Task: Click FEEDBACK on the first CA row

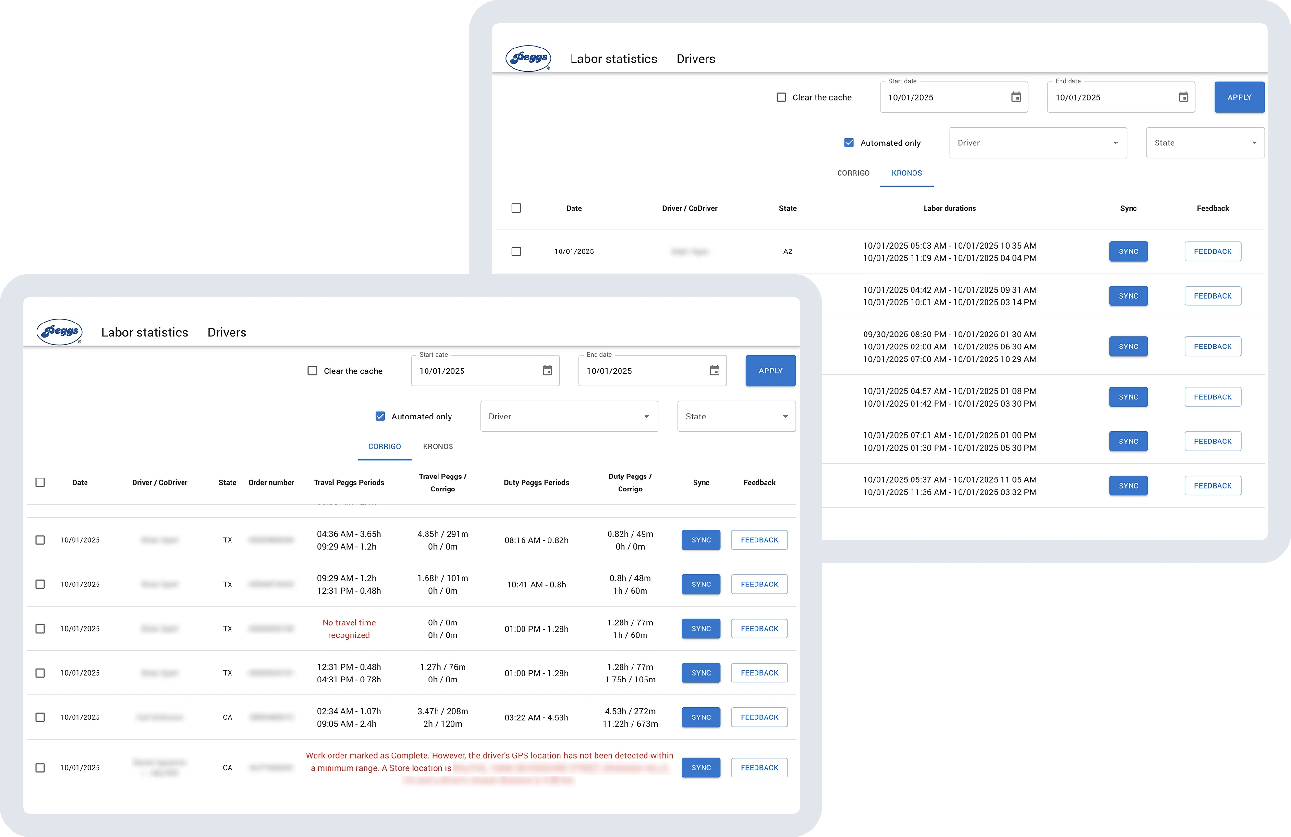Action: tap(759, 717)
